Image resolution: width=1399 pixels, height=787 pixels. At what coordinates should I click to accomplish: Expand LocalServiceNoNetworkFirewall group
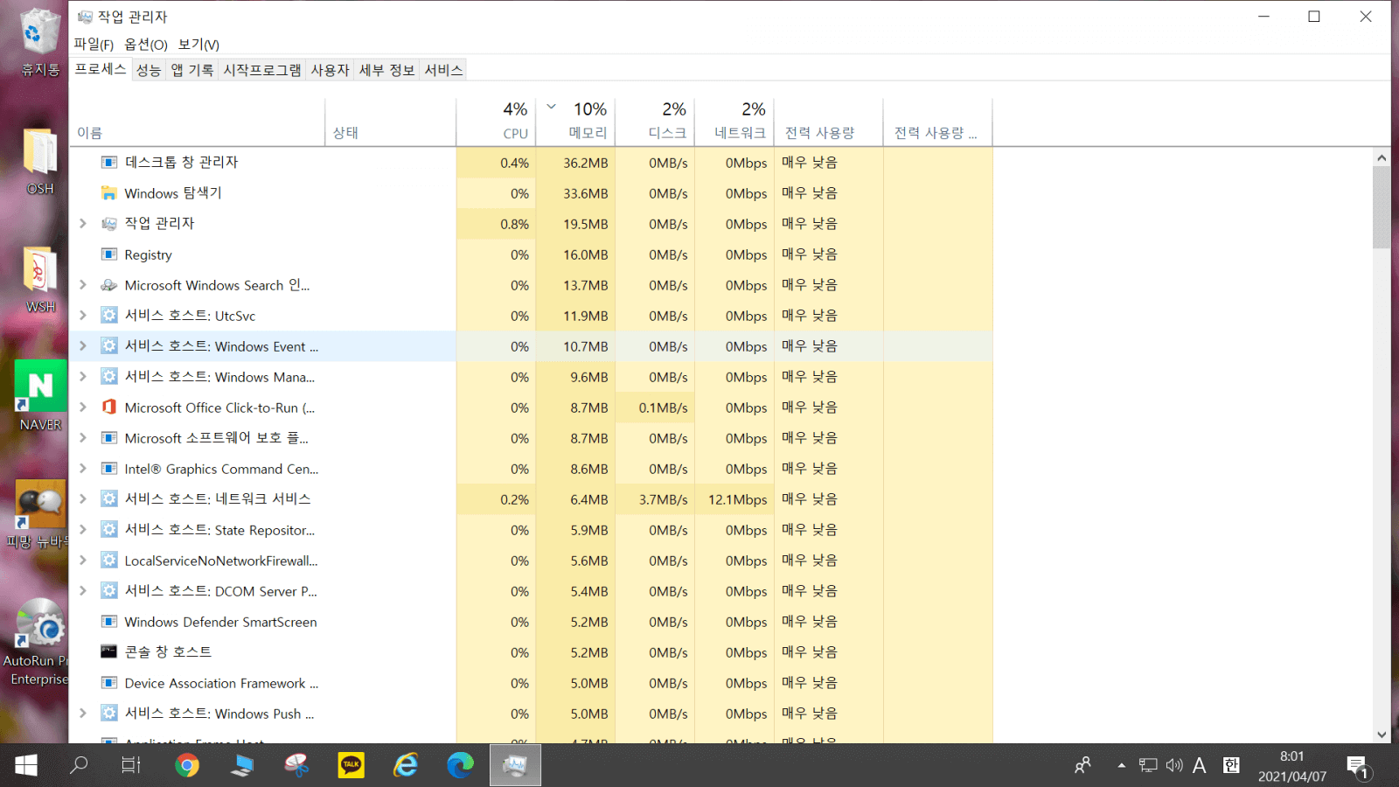click(x=83, y=561)
